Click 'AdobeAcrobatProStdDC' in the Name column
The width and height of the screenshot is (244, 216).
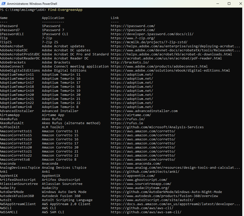[20, 54]
